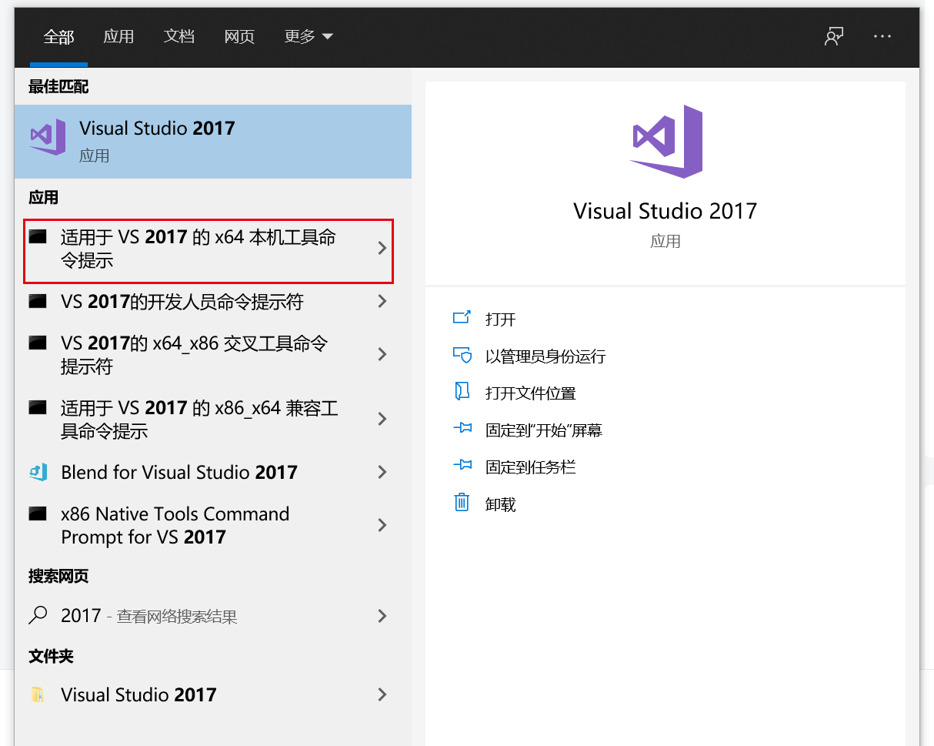Switch to the 应用 tab
This screenshot has height=746, width=934.
[118, 36]
